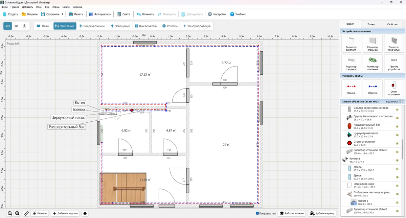406x218 pixels.
Task: Select the ruler measurement tool
Action: [26, 213]
